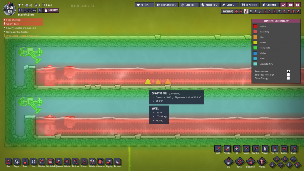The height and width of the screenshot is (171, 304).
Task: Open the Priorities screen
Action: point(209,5)
